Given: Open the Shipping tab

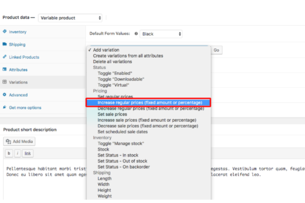Looking at the screenshot, I should tap(43, 44).
